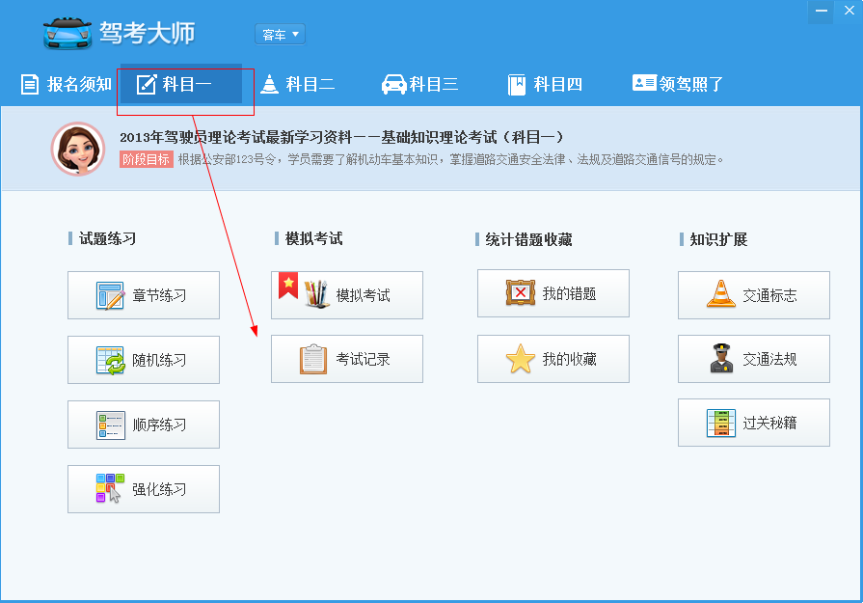Go to the 领驾照了 tab
This screenshot has width=863, height=603.
click(x=678, y=84)
